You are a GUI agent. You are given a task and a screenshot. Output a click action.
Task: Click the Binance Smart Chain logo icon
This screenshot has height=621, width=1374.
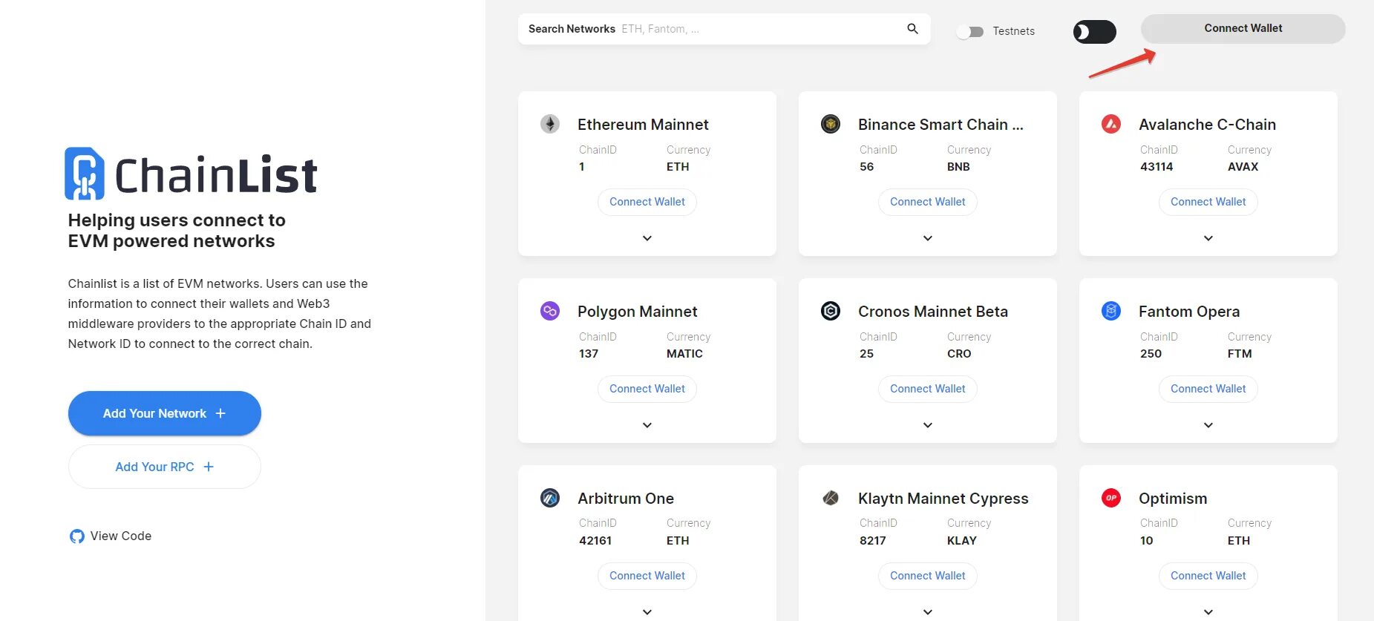830,124
